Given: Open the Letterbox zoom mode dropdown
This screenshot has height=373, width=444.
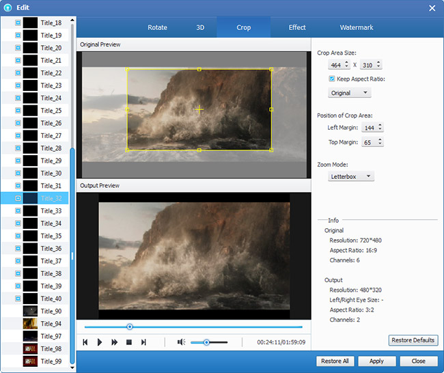Looking at the screenshot, I should [x=351, y=176].
